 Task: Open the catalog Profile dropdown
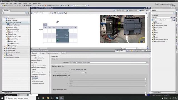tap(172, 20)
